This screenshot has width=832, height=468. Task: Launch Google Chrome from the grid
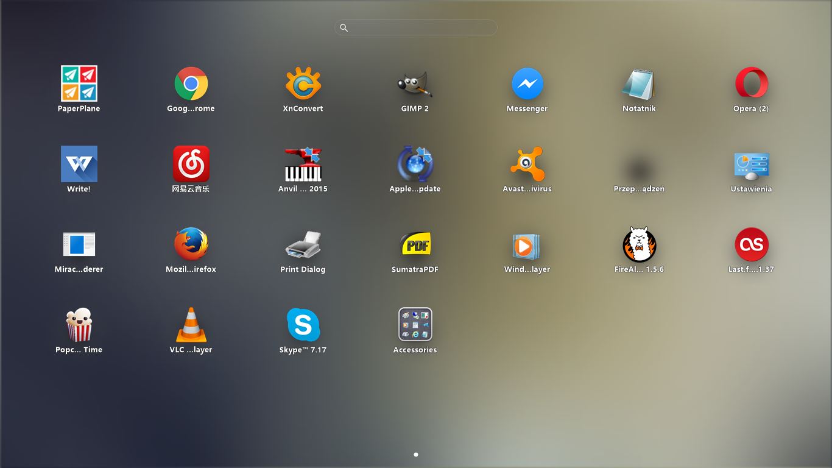click(x=191, y=83)
